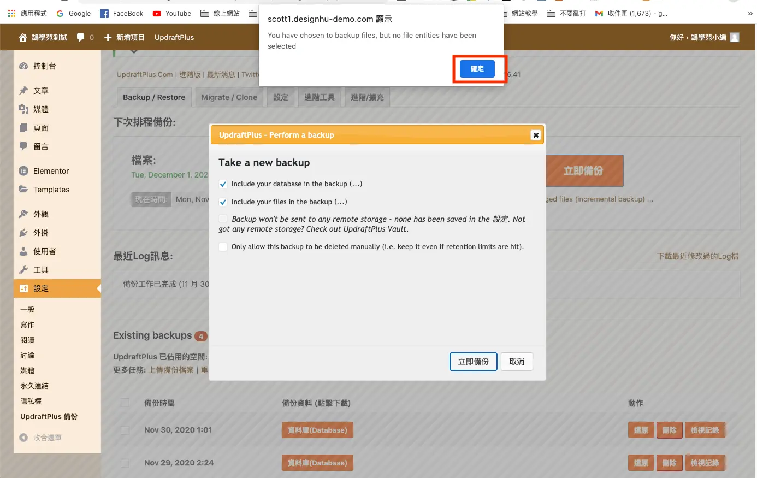The height and width of the screenshot is (478, 757).
Task: Open YouTube bookmark in bookmarks bar
Action: [172, 14]
